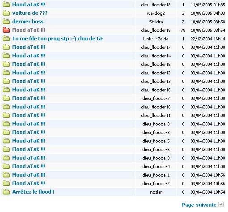Open the topic 'voiture de ???'

click(x=30, y=13)
